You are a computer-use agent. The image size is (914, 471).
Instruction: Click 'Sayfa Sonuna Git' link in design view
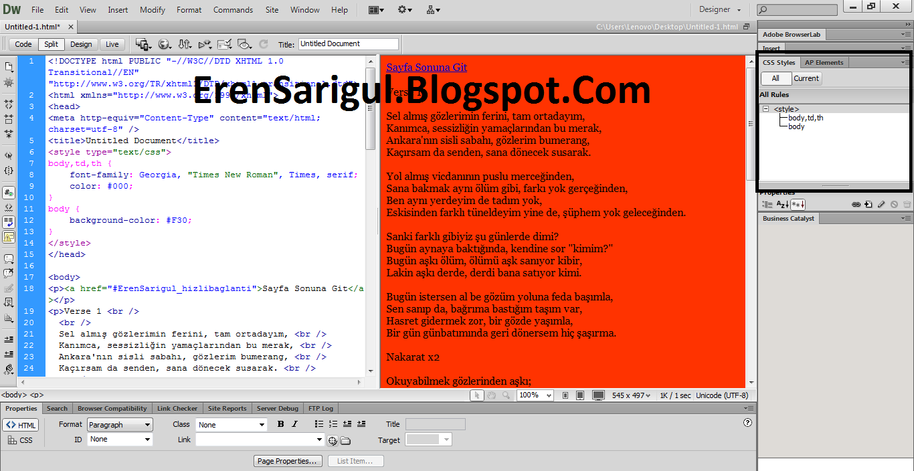427,67
